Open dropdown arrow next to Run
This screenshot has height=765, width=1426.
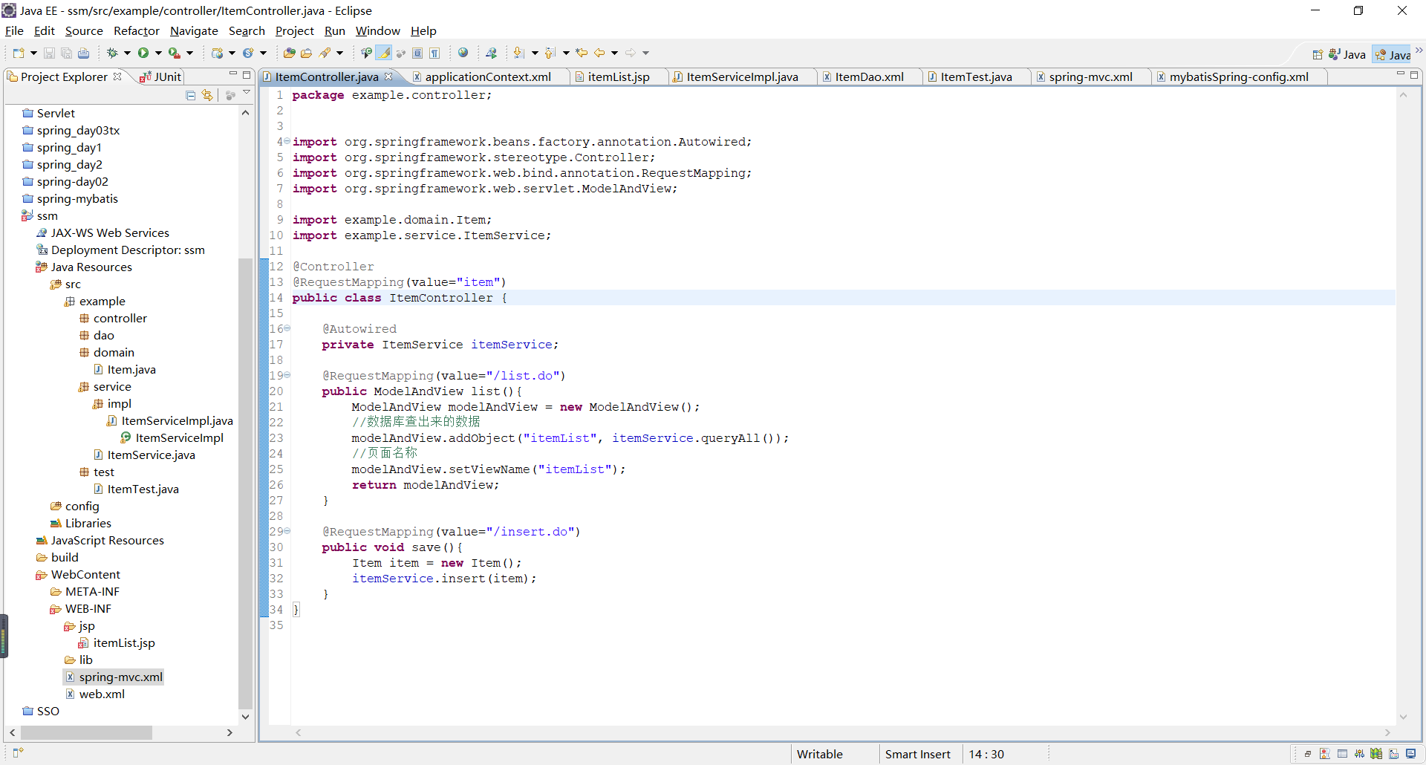(158, 53)
